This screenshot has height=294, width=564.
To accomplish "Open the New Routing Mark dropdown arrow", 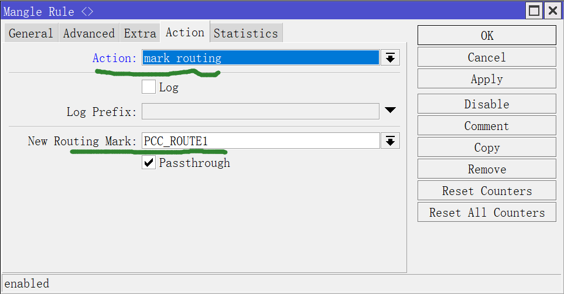I will pyautogui.click(x=390, y=141).
